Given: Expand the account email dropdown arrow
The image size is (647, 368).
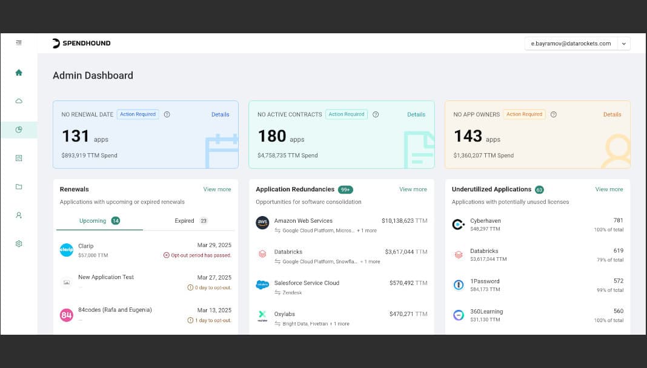Looking at the screenshot, I should point(624,44).
